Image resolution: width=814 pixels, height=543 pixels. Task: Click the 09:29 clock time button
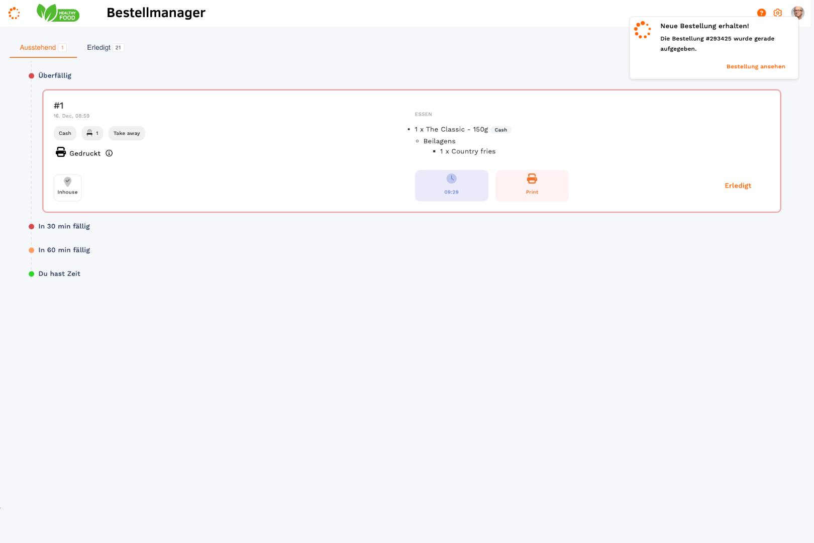[451, 186]
